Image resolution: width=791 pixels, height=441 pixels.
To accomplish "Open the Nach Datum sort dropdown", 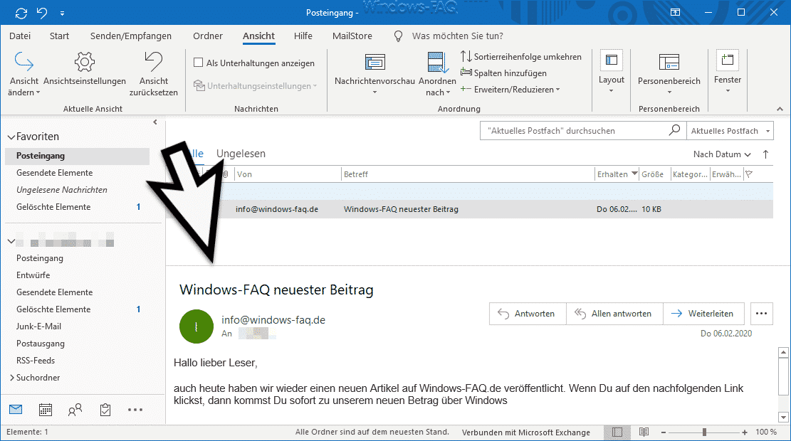I will (x=722, y=154).
